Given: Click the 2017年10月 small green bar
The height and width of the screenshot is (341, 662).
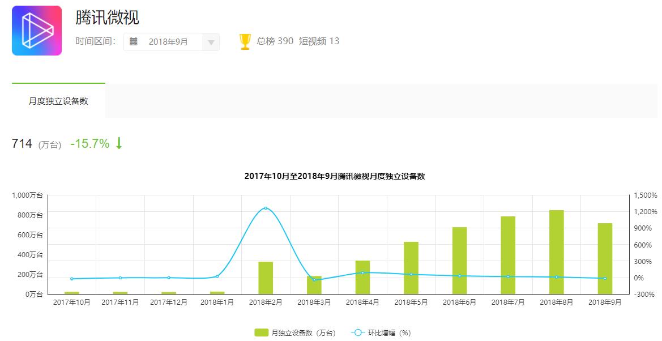Looking at the screenshot, I should pyautogui.click(x=72, y=293).
